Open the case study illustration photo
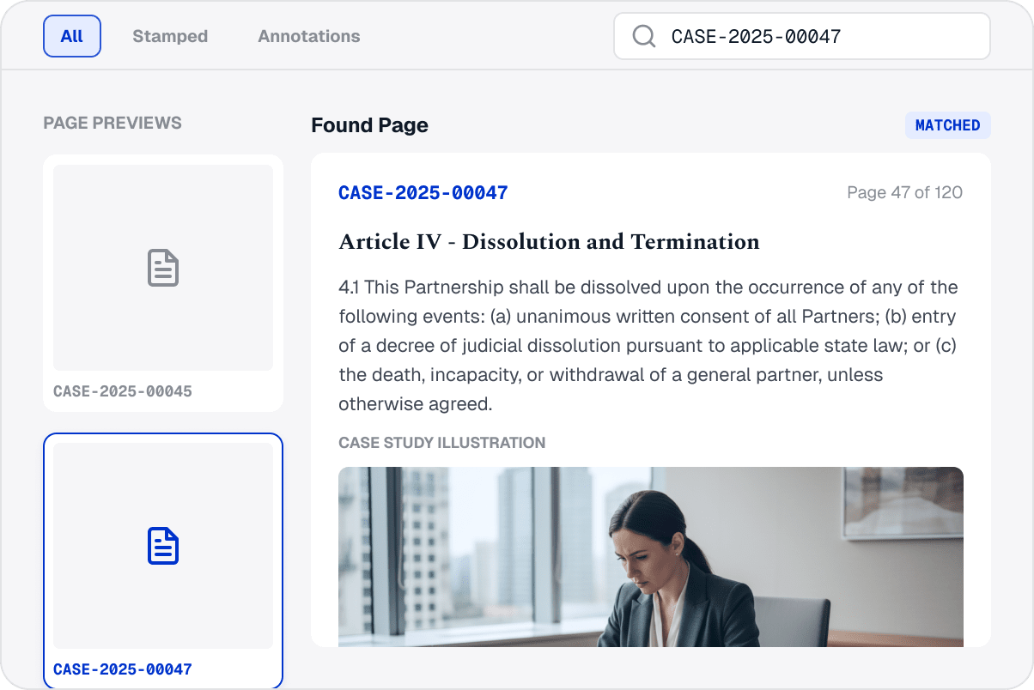1034x690 pixels. point(651,557)
